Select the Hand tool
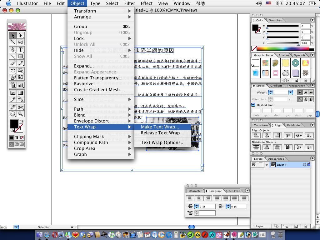The width and height of the screenshot is (320, 240). click(12, 114)
